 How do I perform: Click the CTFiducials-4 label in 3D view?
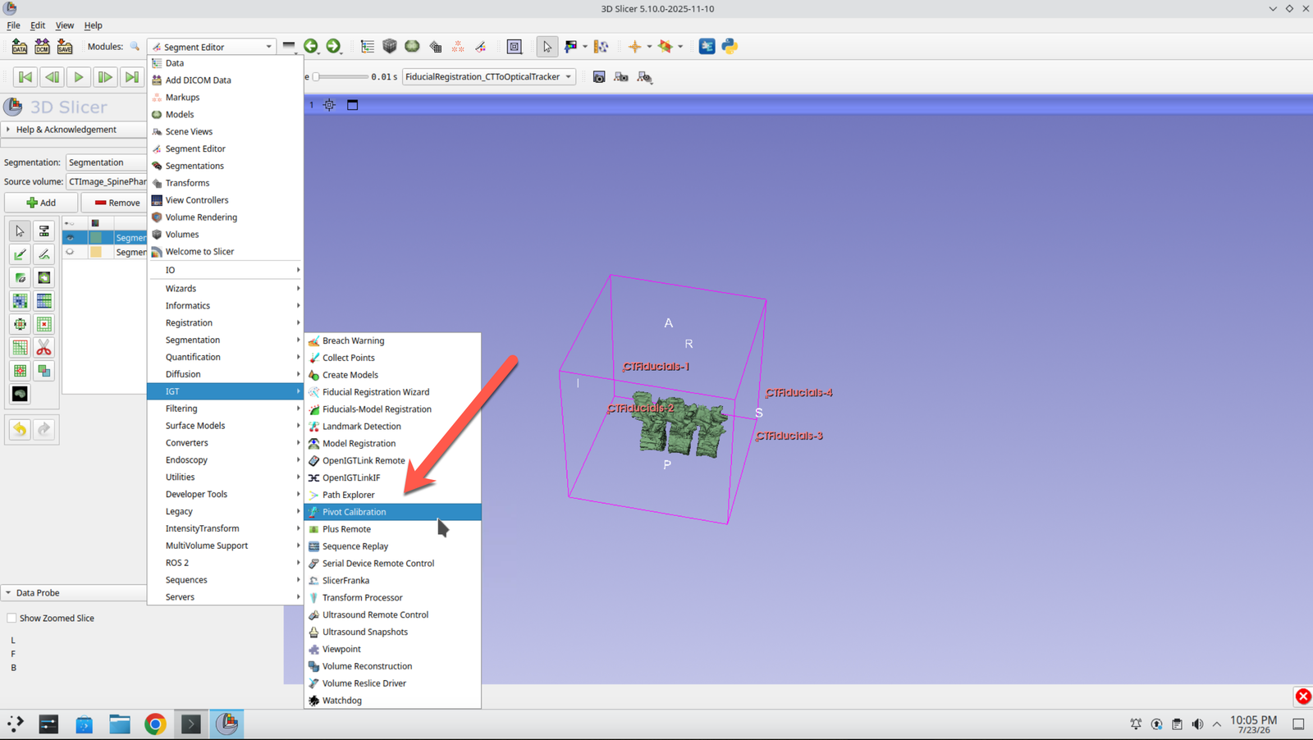point(798,393)
